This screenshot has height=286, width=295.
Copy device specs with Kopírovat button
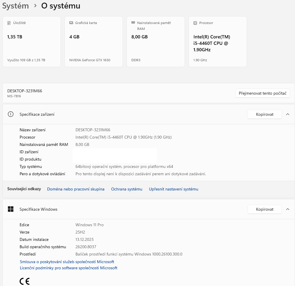pyautogui.click(x=265, y=114)
